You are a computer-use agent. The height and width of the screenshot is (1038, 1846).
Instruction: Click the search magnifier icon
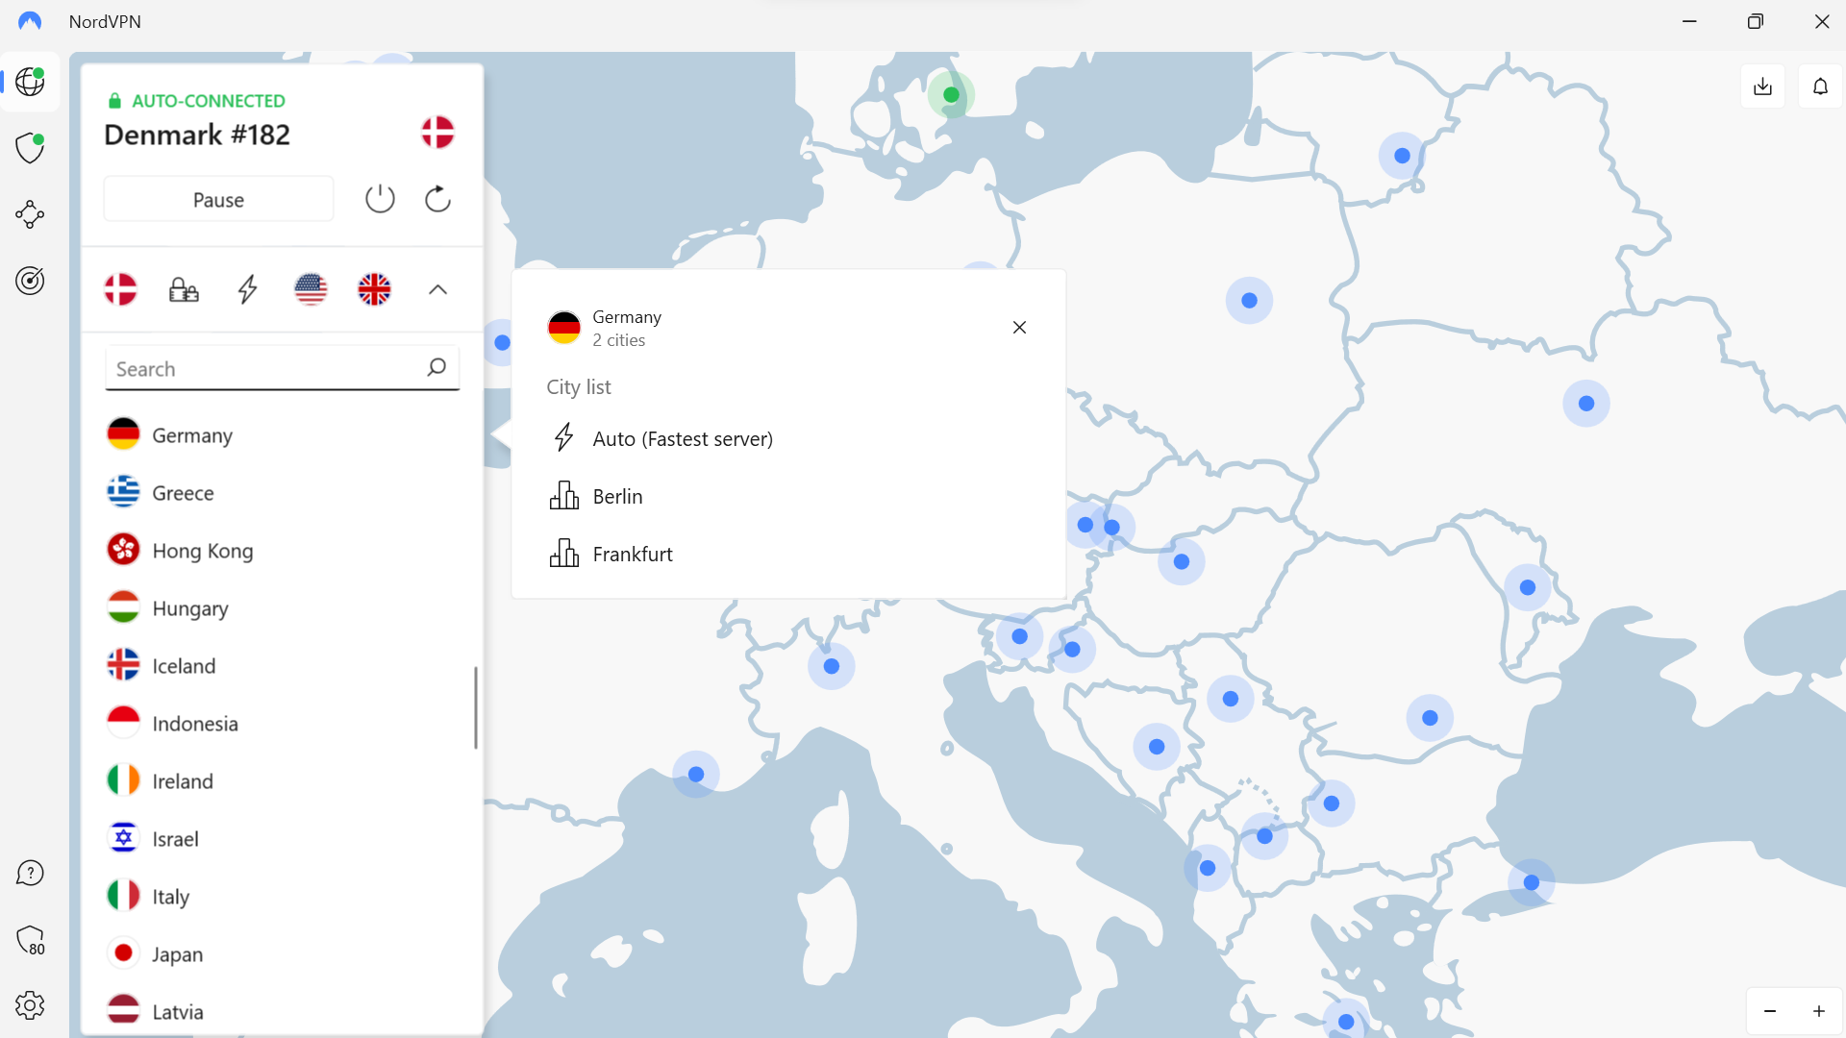(437, 367)
